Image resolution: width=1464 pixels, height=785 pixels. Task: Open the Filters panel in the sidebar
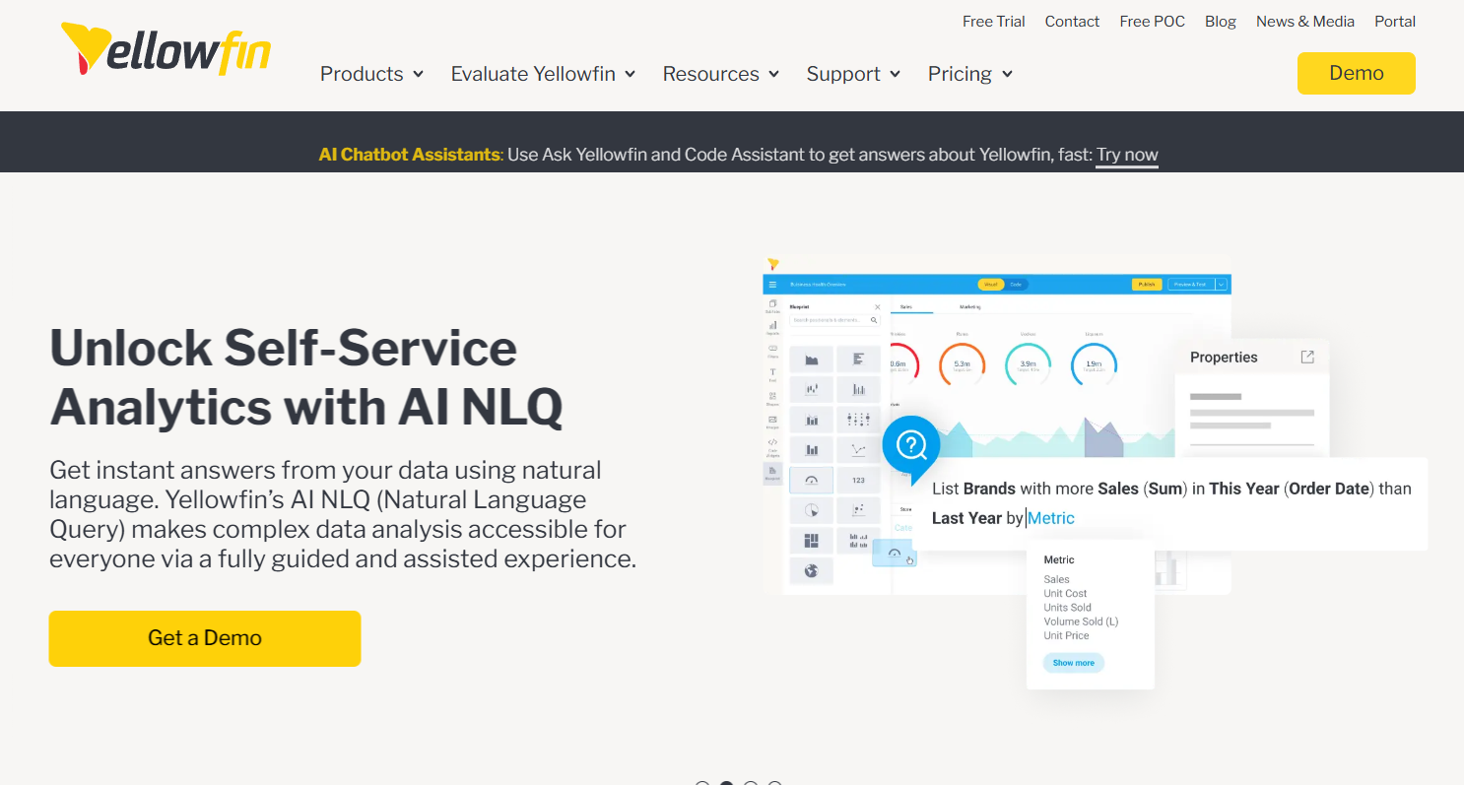pos(771,348)
